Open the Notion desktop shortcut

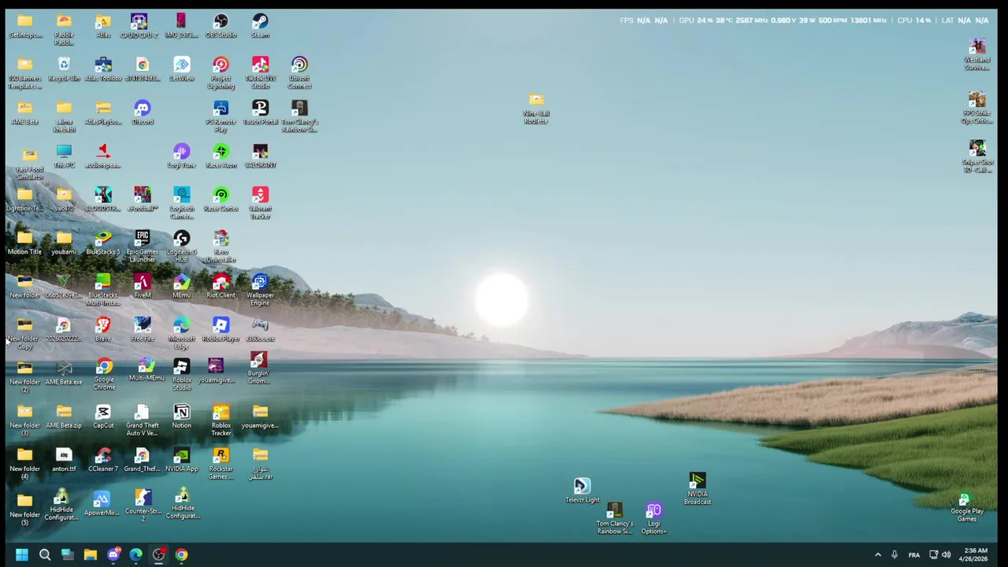(x=182, y=416)
